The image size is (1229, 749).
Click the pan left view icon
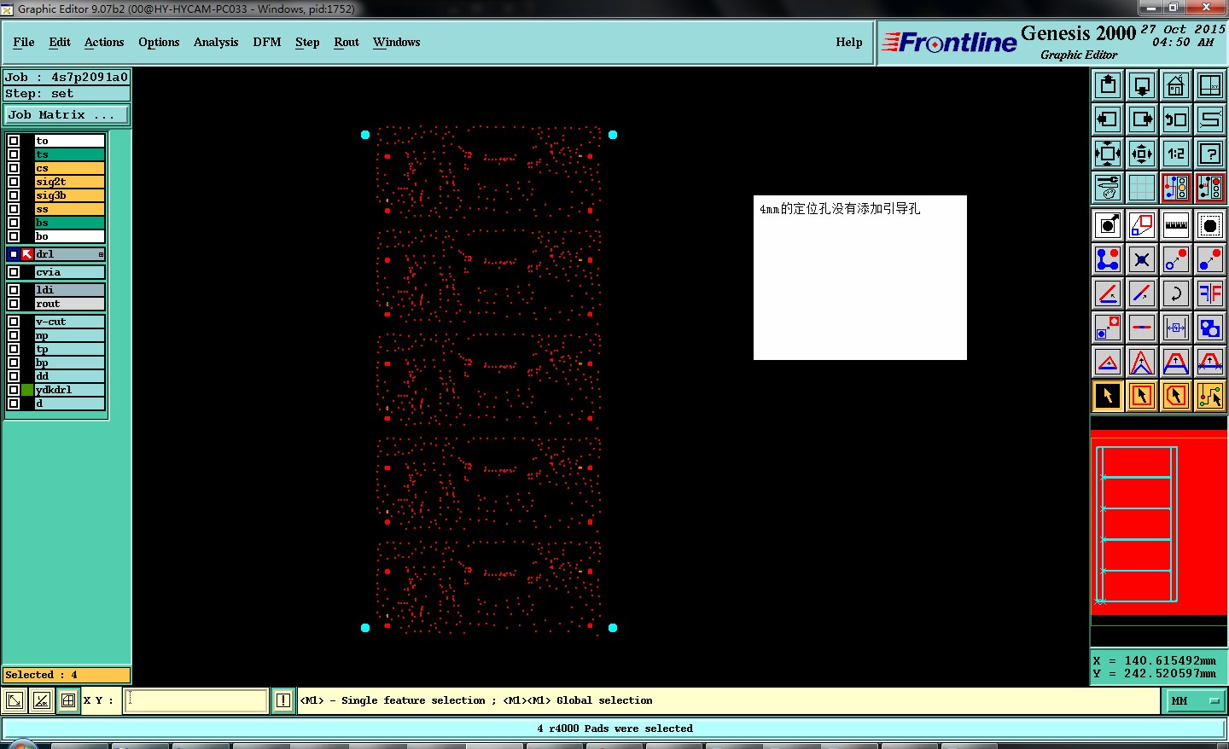point(1108,119)
